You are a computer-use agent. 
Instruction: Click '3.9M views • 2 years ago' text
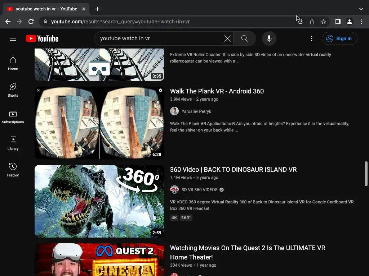pos(194,99)
